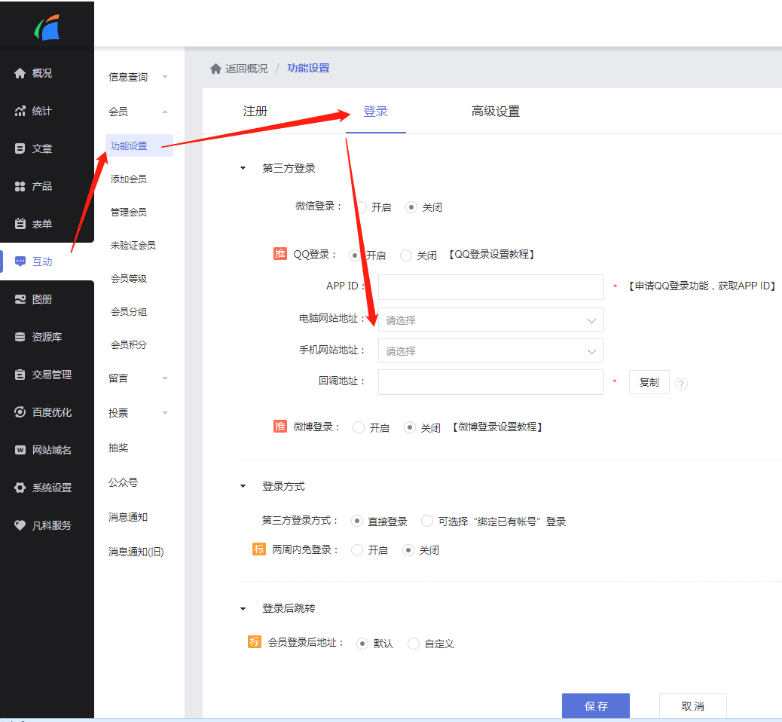Open 添加会员 menu item
This screenshot has width=782, height=722.
129,179
